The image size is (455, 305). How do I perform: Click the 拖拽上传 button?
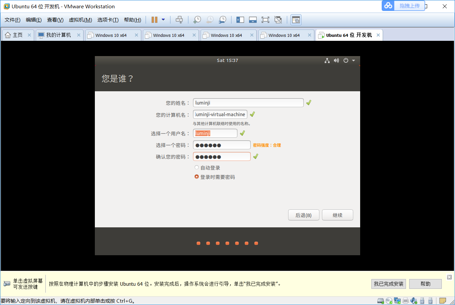click(403, 6)
